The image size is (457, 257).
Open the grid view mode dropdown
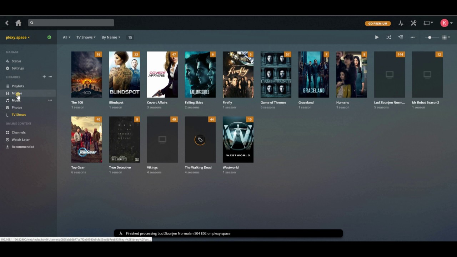(446, 37)
